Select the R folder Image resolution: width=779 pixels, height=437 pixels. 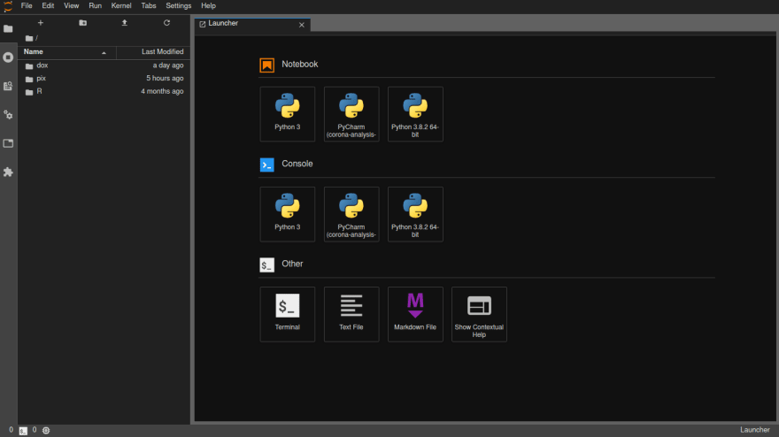104,91
